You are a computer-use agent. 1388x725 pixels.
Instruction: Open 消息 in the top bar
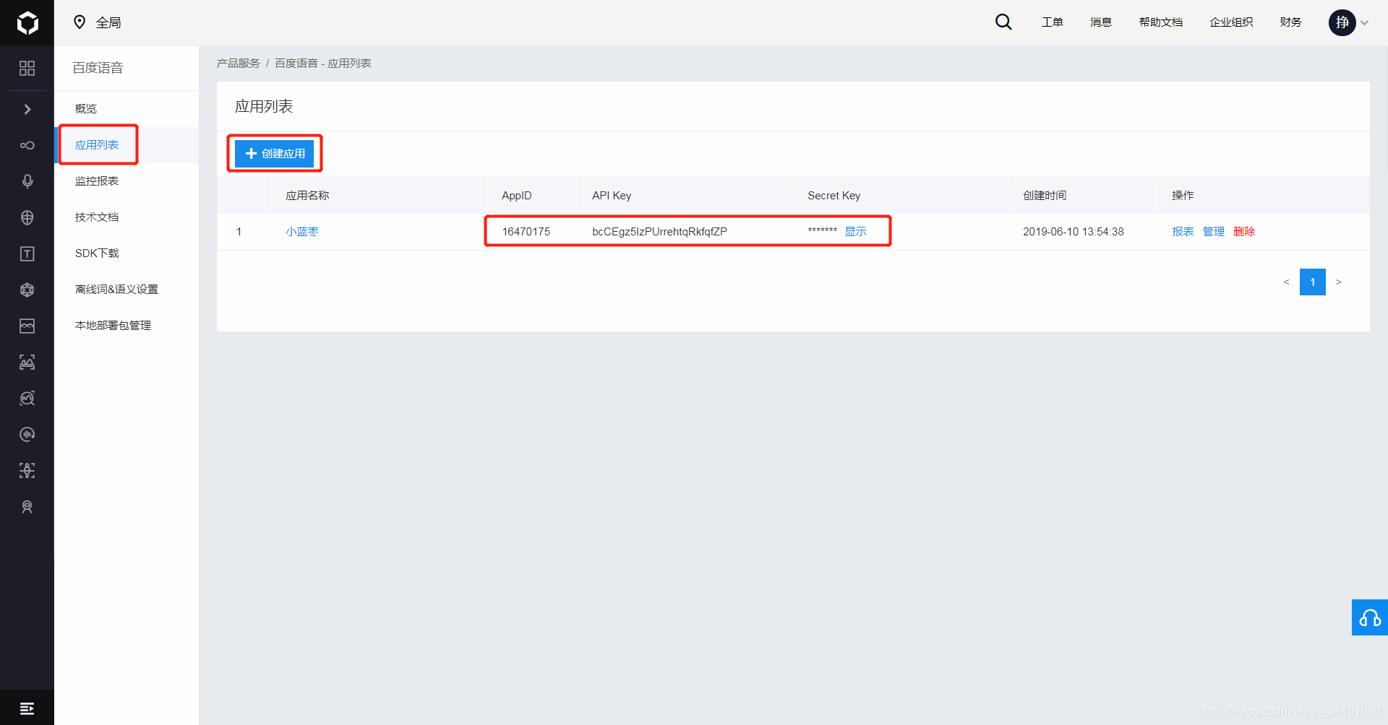tap(1101, 22)
